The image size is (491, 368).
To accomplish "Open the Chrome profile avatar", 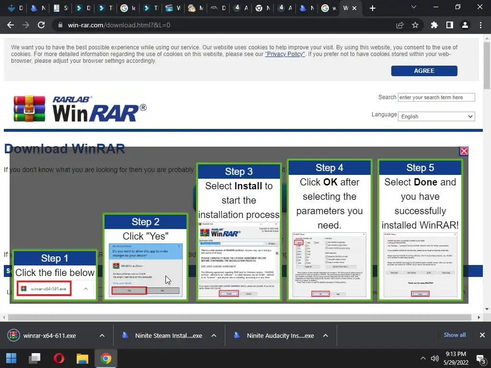I will (465, 25).
